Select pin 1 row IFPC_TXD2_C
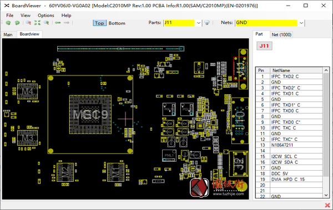The width and height of the screenshot is (333, 210). [x=289, y=76]
